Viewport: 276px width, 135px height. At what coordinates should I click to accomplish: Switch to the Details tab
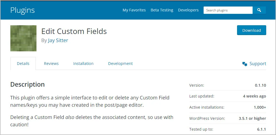coord(23,64)
